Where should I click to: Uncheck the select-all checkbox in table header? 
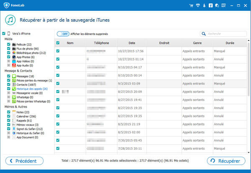[58, 43]
